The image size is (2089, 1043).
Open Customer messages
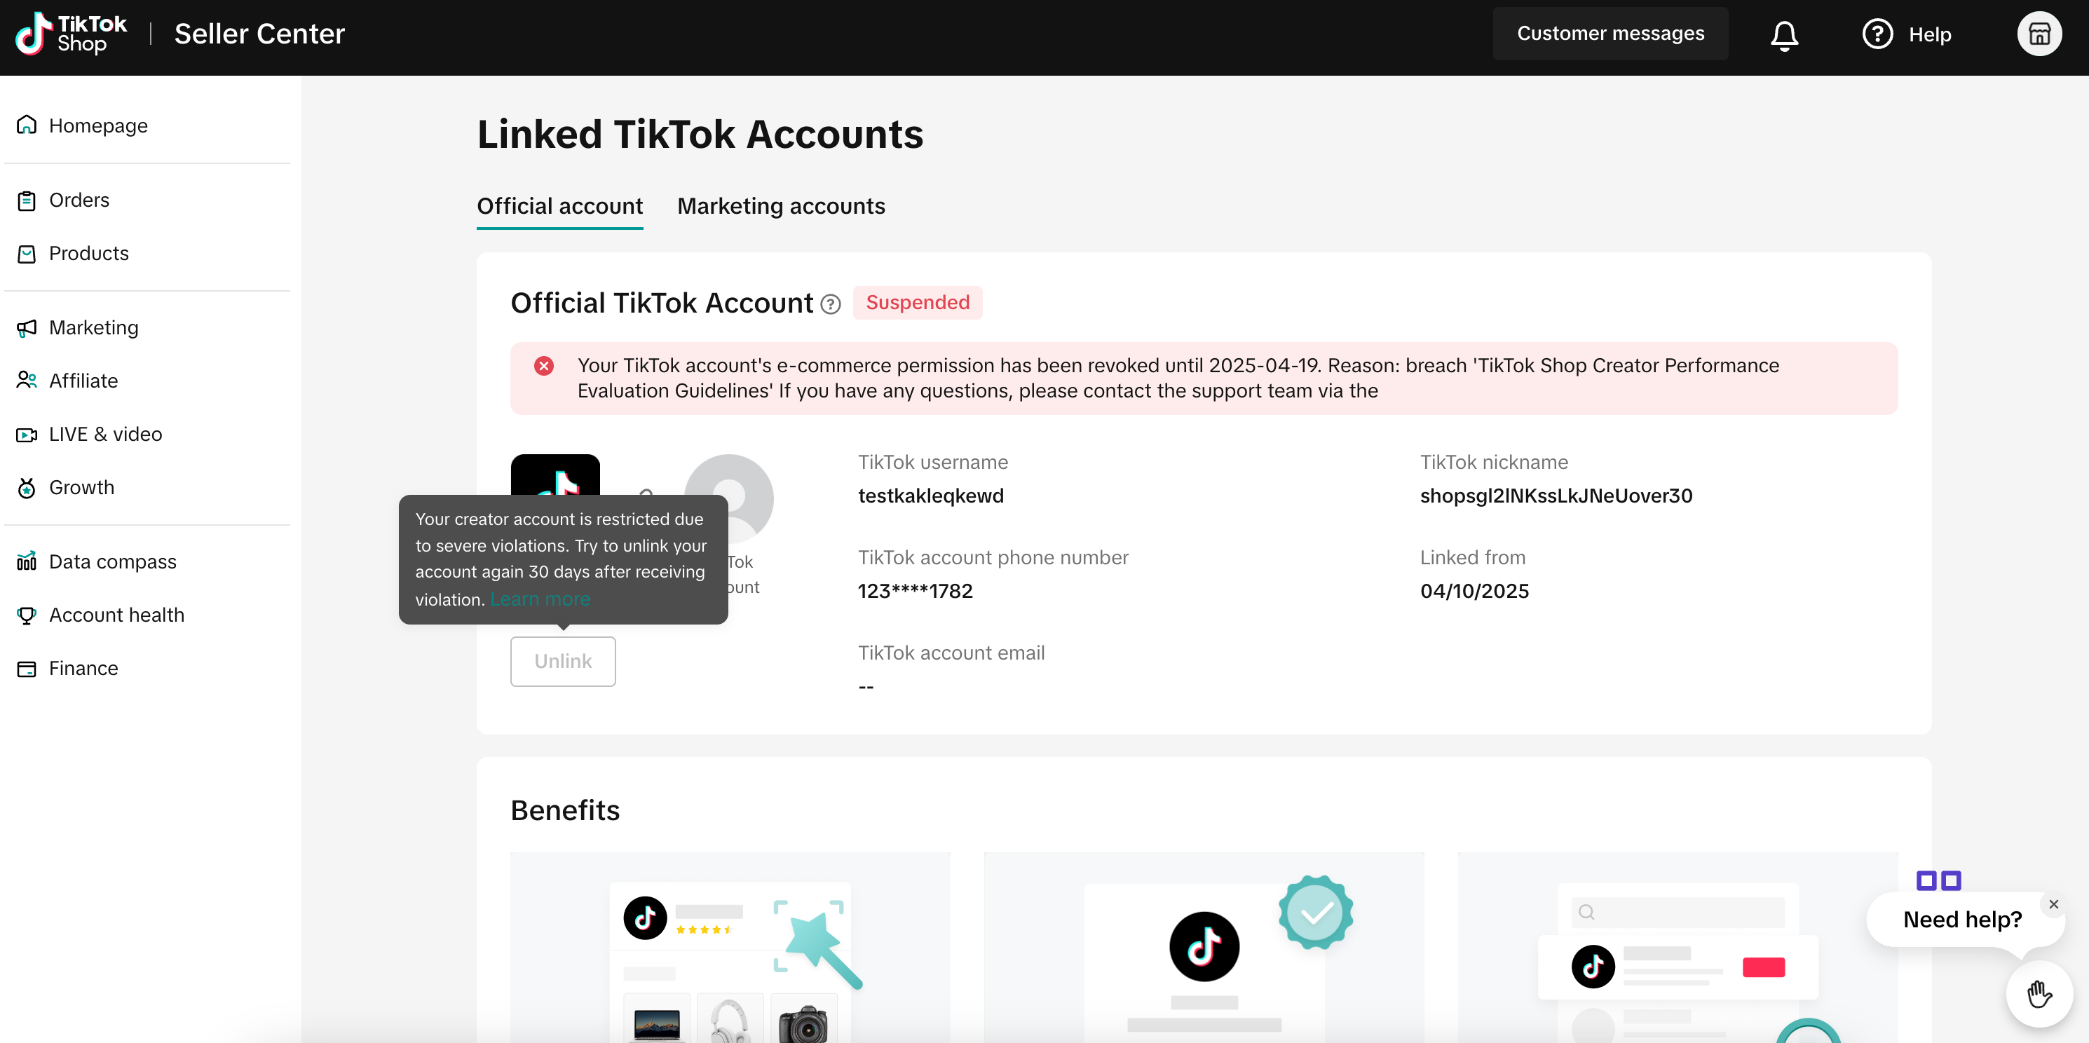click(x=1610, y=34)
